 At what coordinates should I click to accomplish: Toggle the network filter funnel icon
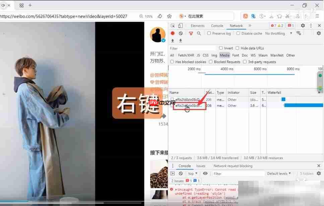191,33
